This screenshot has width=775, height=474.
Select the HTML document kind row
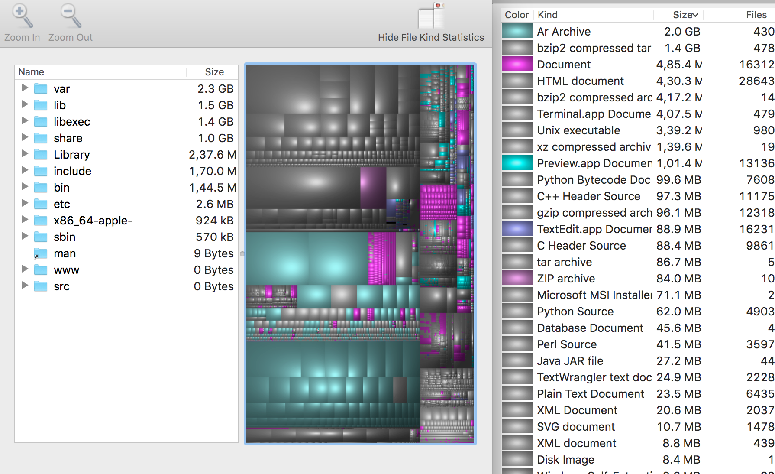638,81
